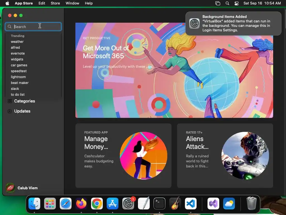Select trending search "evernote"

coord(18,53)
